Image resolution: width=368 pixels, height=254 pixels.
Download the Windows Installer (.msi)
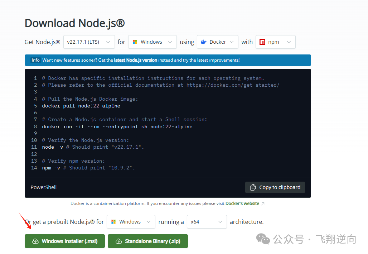[x=65, y=241]
